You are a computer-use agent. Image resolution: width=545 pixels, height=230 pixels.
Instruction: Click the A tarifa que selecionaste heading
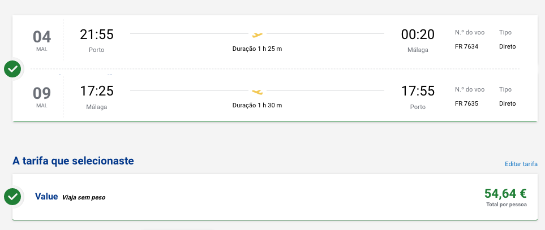click(73, 161)
